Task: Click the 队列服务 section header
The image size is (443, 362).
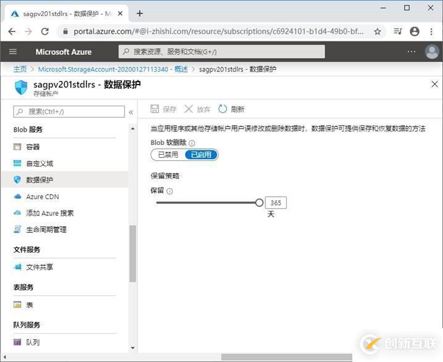Action: pyautogui.click(x=27, y=325)
